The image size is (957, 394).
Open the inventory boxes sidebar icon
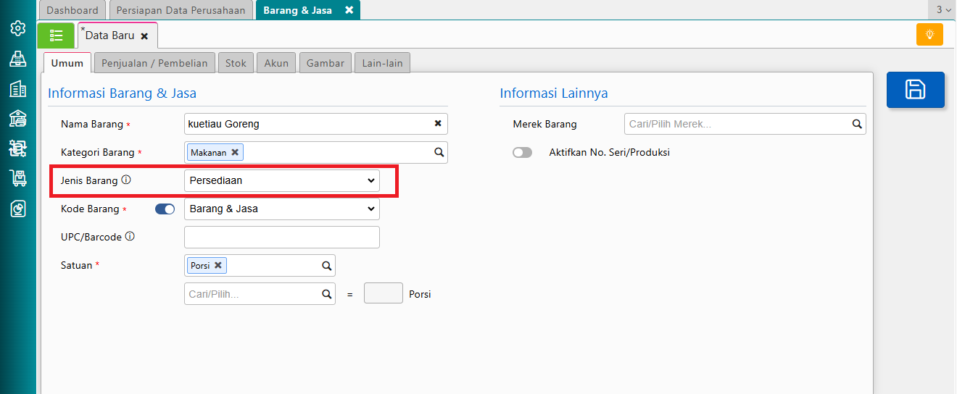coord(18,148)
